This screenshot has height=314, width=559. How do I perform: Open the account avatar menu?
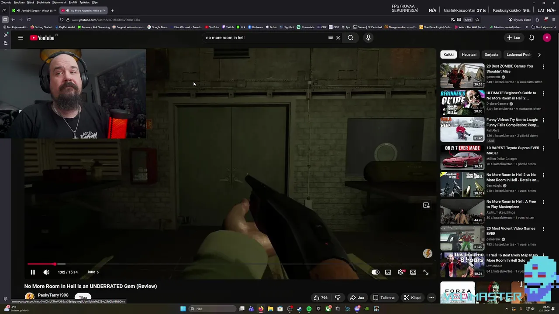pos(547,38)
